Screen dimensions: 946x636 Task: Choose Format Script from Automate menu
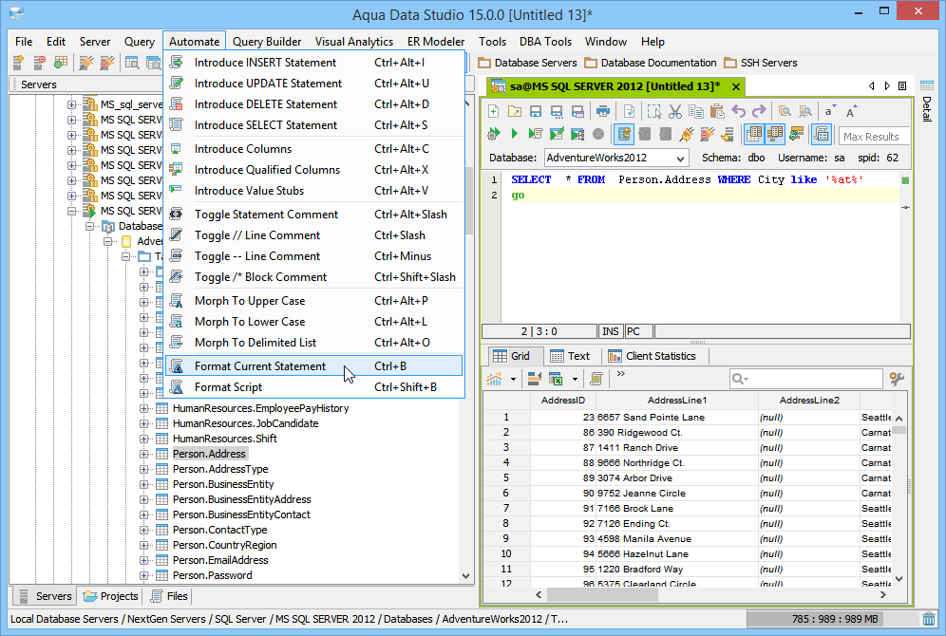click(x=313, y=387)
